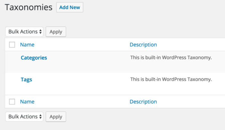225x130 pixels.
Task: Open the top Bulk Actions dropdown
Action: coord(24,32)
